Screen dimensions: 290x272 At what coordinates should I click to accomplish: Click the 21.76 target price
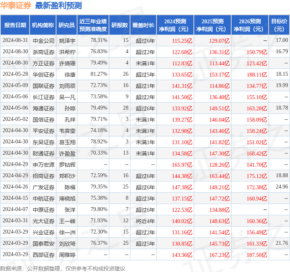click(x=282, y=243)
